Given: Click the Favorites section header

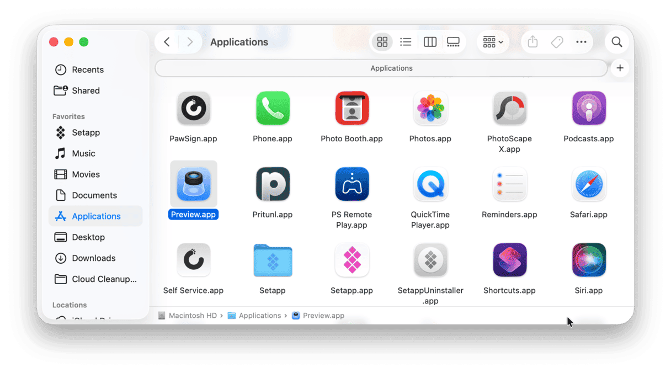Looking at the screenshot, I should (68, 116).
